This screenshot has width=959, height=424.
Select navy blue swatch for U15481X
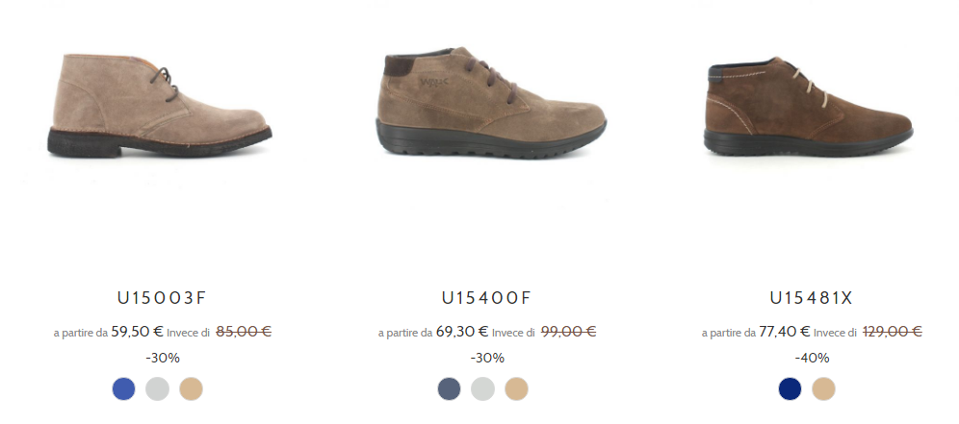click(790, 388)
